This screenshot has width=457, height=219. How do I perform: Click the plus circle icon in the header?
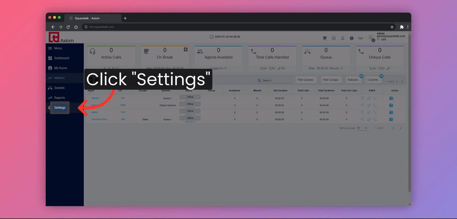click(334, 38)
